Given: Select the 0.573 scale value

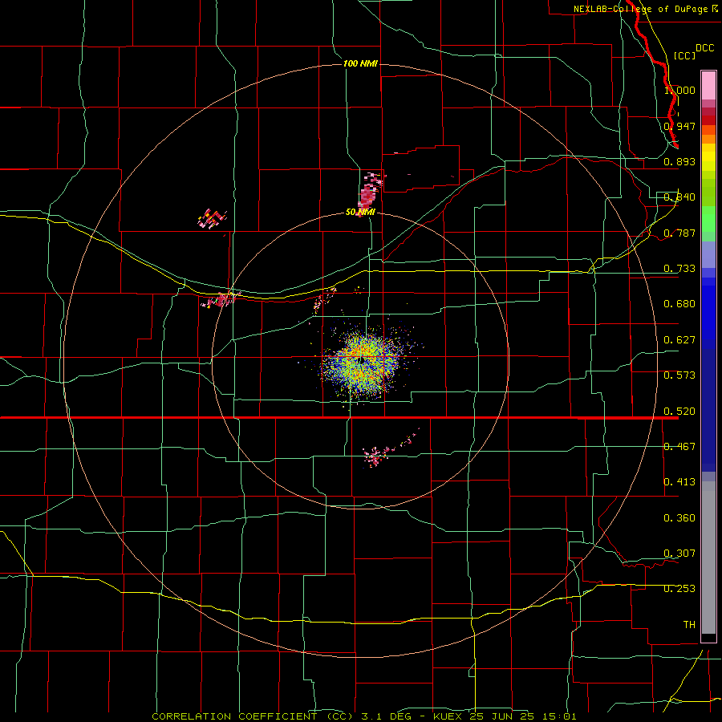Looking at the screenshot, I should click(679, 375).
